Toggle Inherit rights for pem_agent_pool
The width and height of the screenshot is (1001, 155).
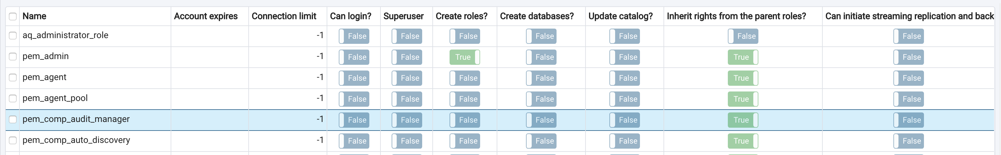pos(742,99)
